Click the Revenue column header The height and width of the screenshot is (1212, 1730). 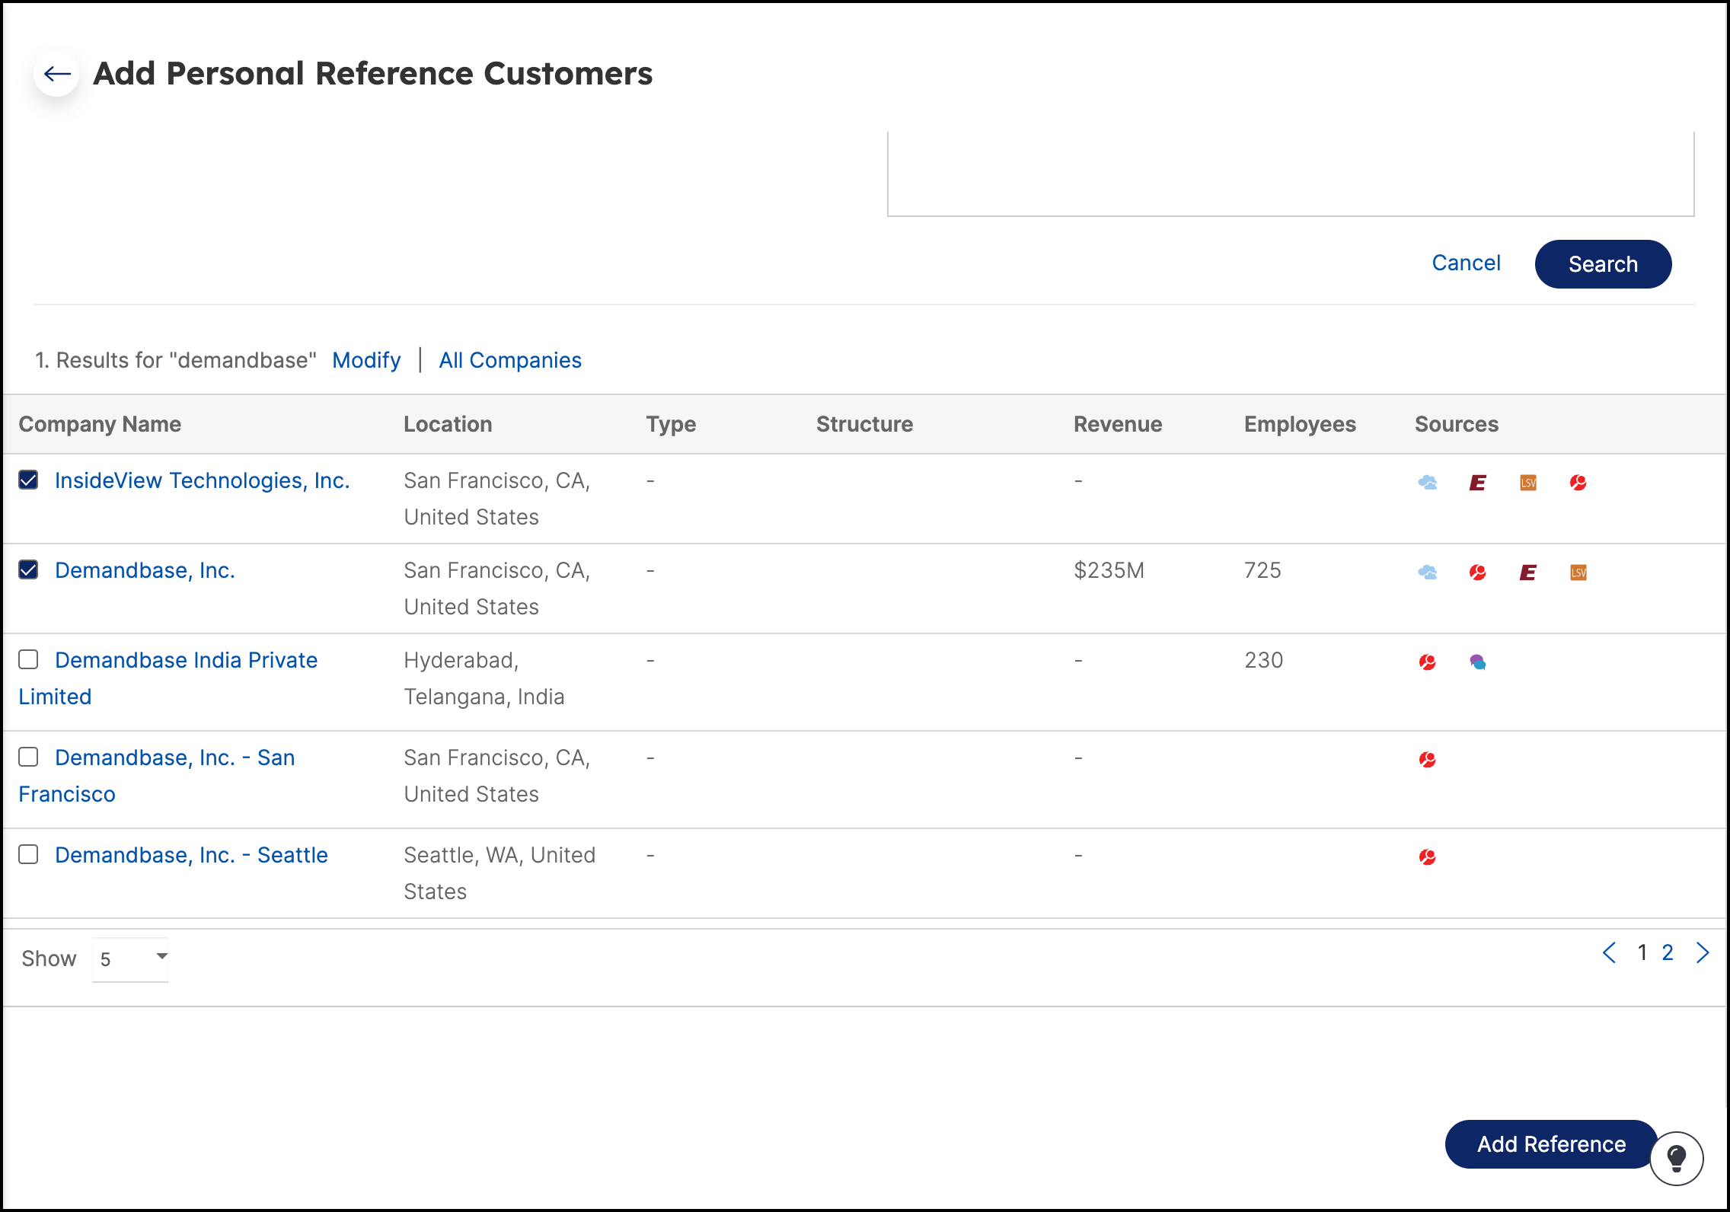point(1118,424)
